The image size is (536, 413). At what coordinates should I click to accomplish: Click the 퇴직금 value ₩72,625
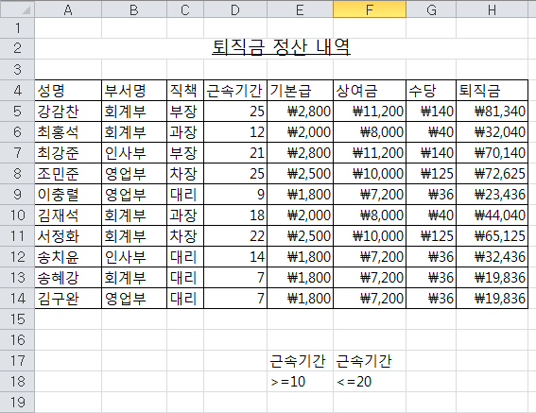[x=492, y=174]
